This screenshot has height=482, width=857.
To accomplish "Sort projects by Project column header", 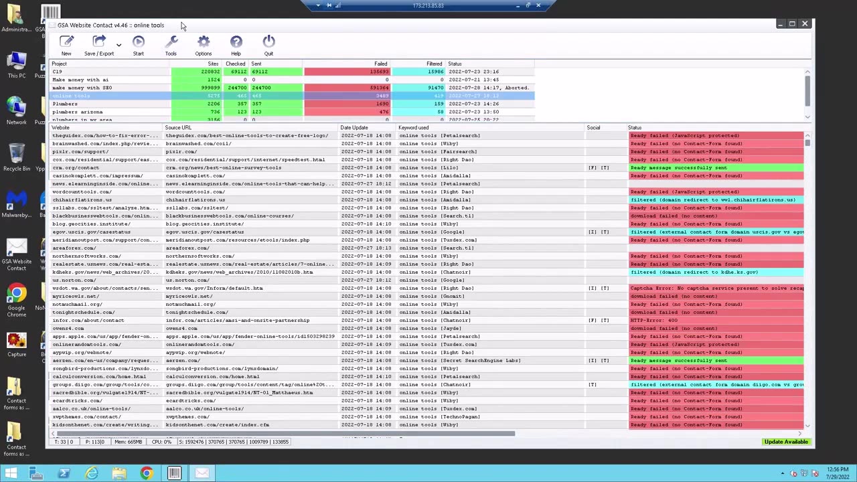I will 110,64.
